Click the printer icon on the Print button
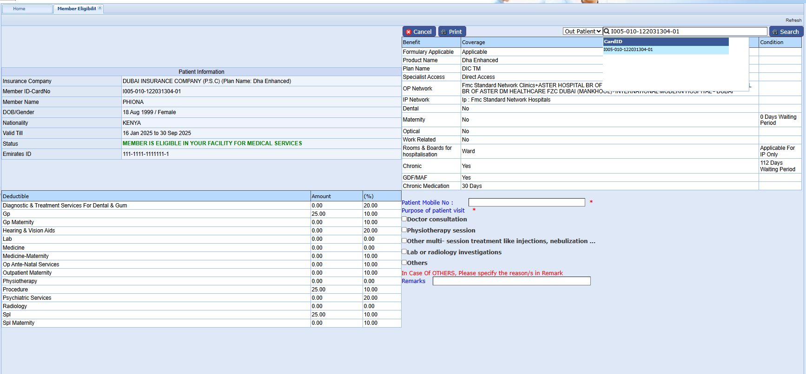The height and width of the screenshot is (374, 806). (444, 32)
